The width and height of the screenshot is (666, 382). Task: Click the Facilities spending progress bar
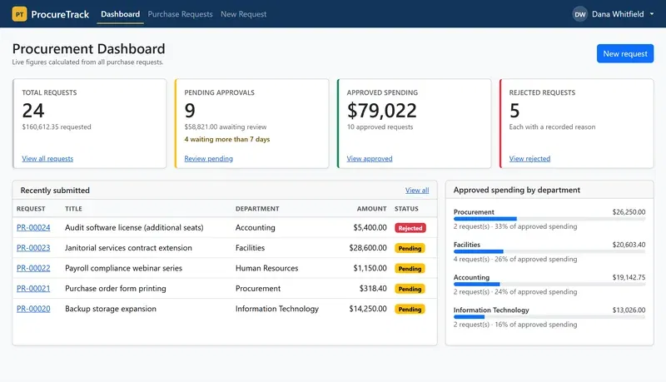(x=549, y=251)
